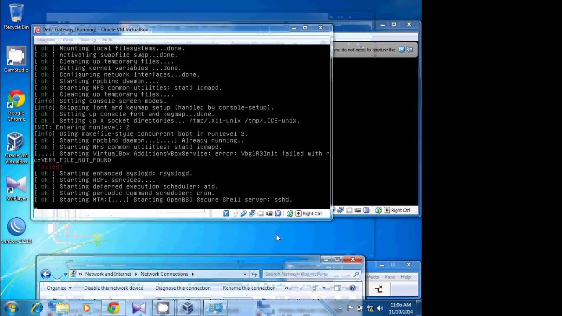Open Windows Explorer from the taskbar
The width and height of the screenshot is (562, 316).
62,308
